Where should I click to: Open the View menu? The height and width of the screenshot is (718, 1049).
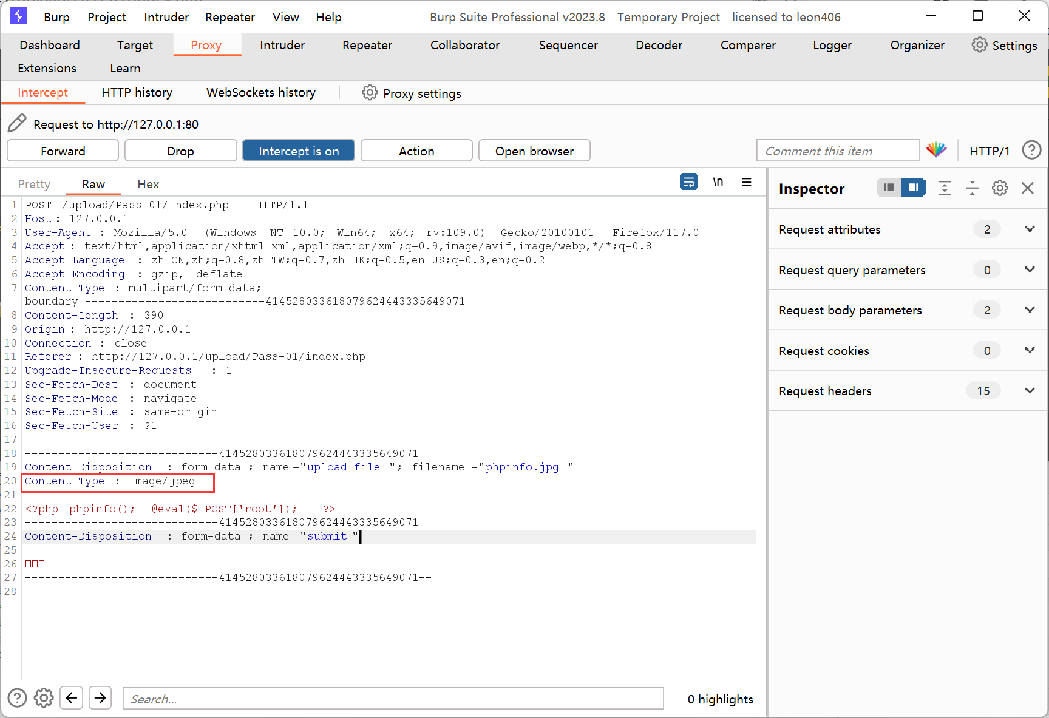coord(285,17)
